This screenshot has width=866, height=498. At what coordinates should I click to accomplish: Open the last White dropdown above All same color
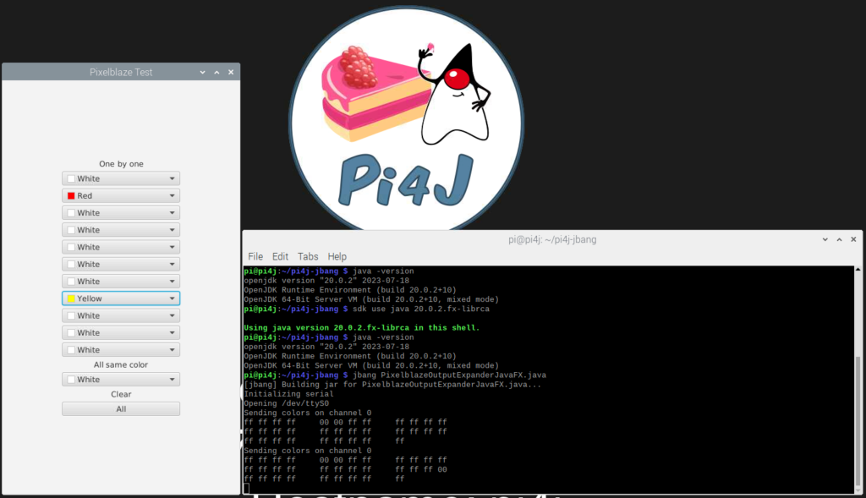121,350
